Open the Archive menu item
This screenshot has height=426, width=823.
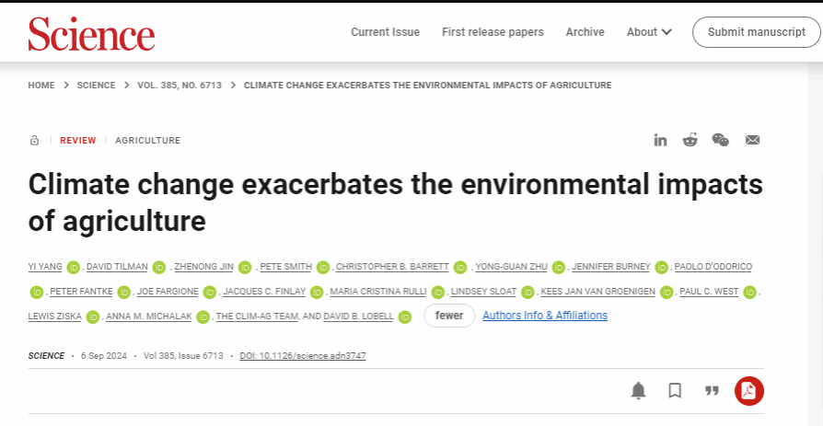585,32
